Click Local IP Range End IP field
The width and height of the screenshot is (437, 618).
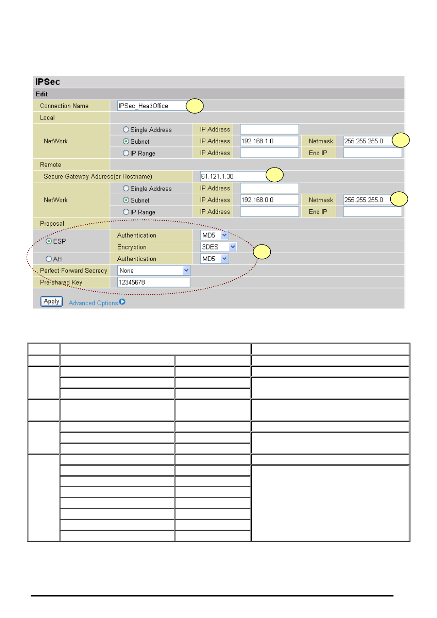(x=372, y=153)
